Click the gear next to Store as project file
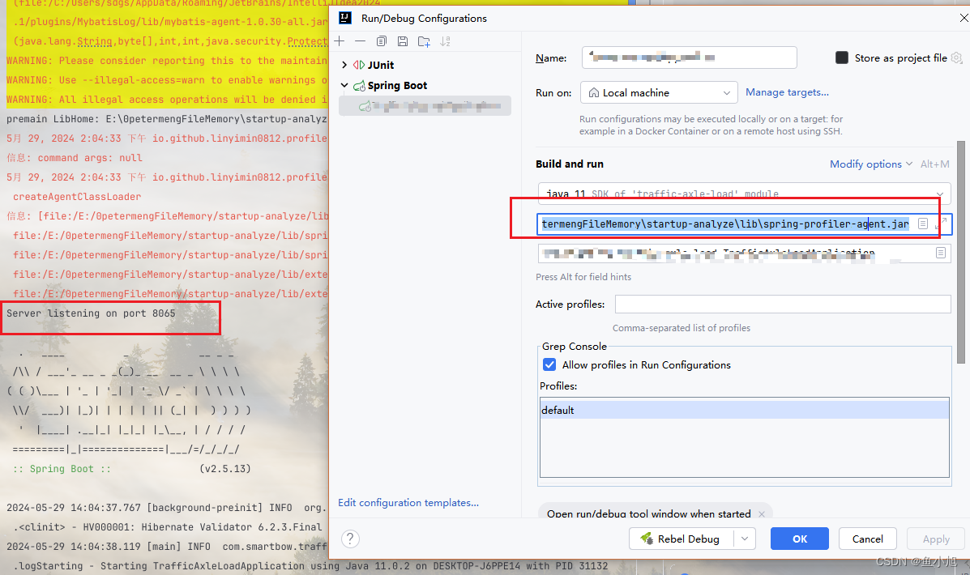970x575 pixels. (x=957, y=57)
